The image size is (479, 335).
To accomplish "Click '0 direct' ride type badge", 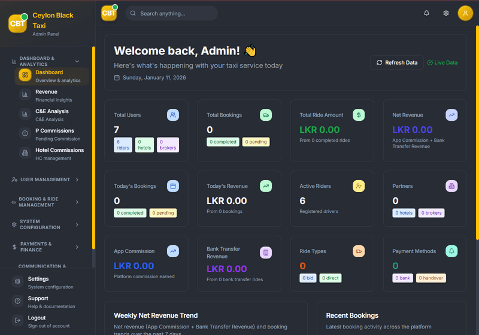I will point(331,278).
